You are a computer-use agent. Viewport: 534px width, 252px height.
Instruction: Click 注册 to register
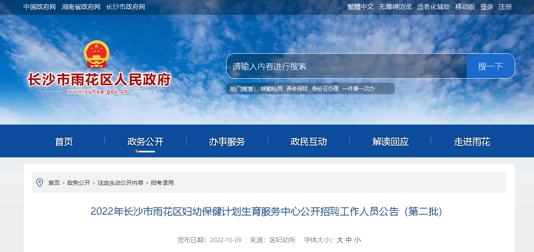pyautogui.click(x=505, y=7)
